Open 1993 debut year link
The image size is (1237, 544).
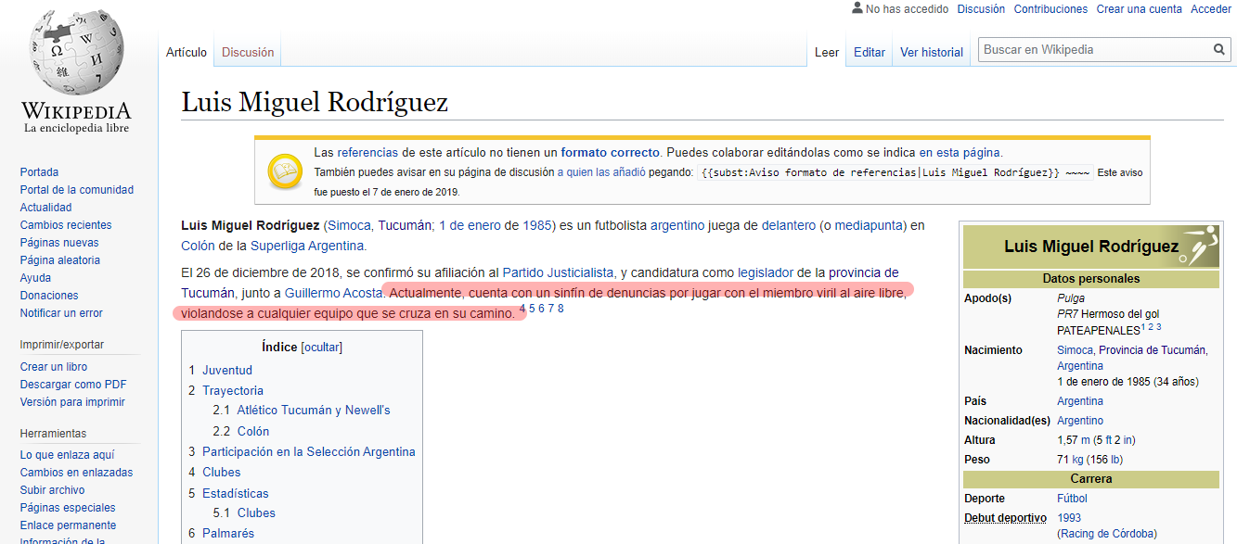tap(1069, 518)
